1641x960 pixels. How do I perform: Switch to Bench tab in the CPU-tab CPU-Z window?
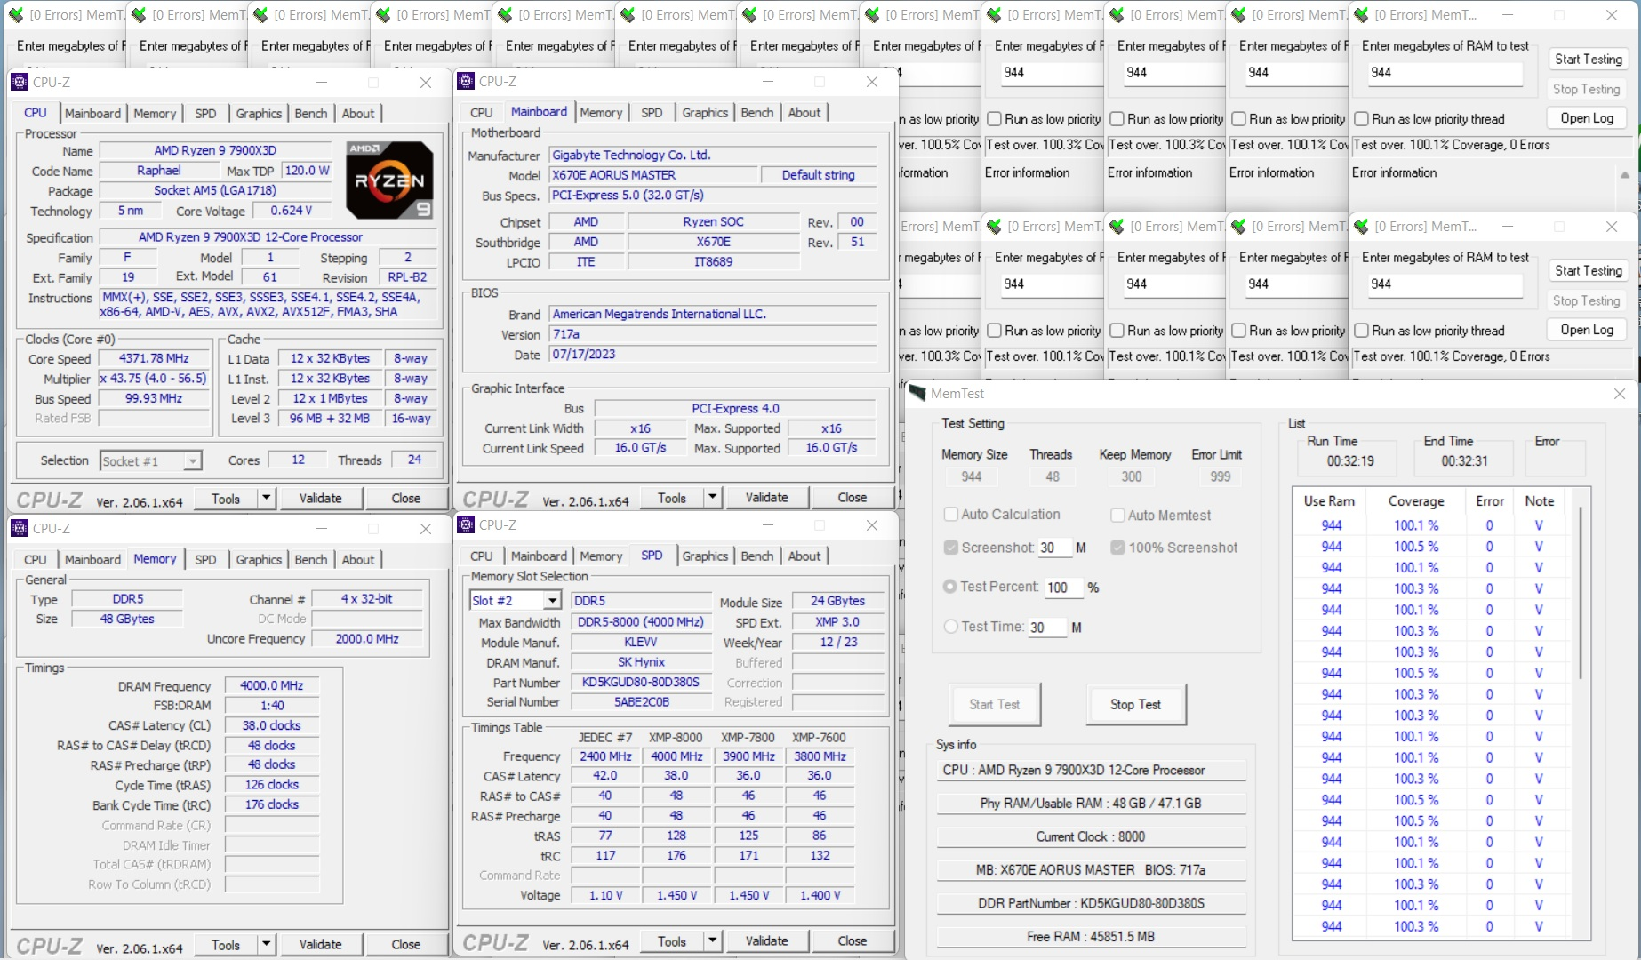311,113
